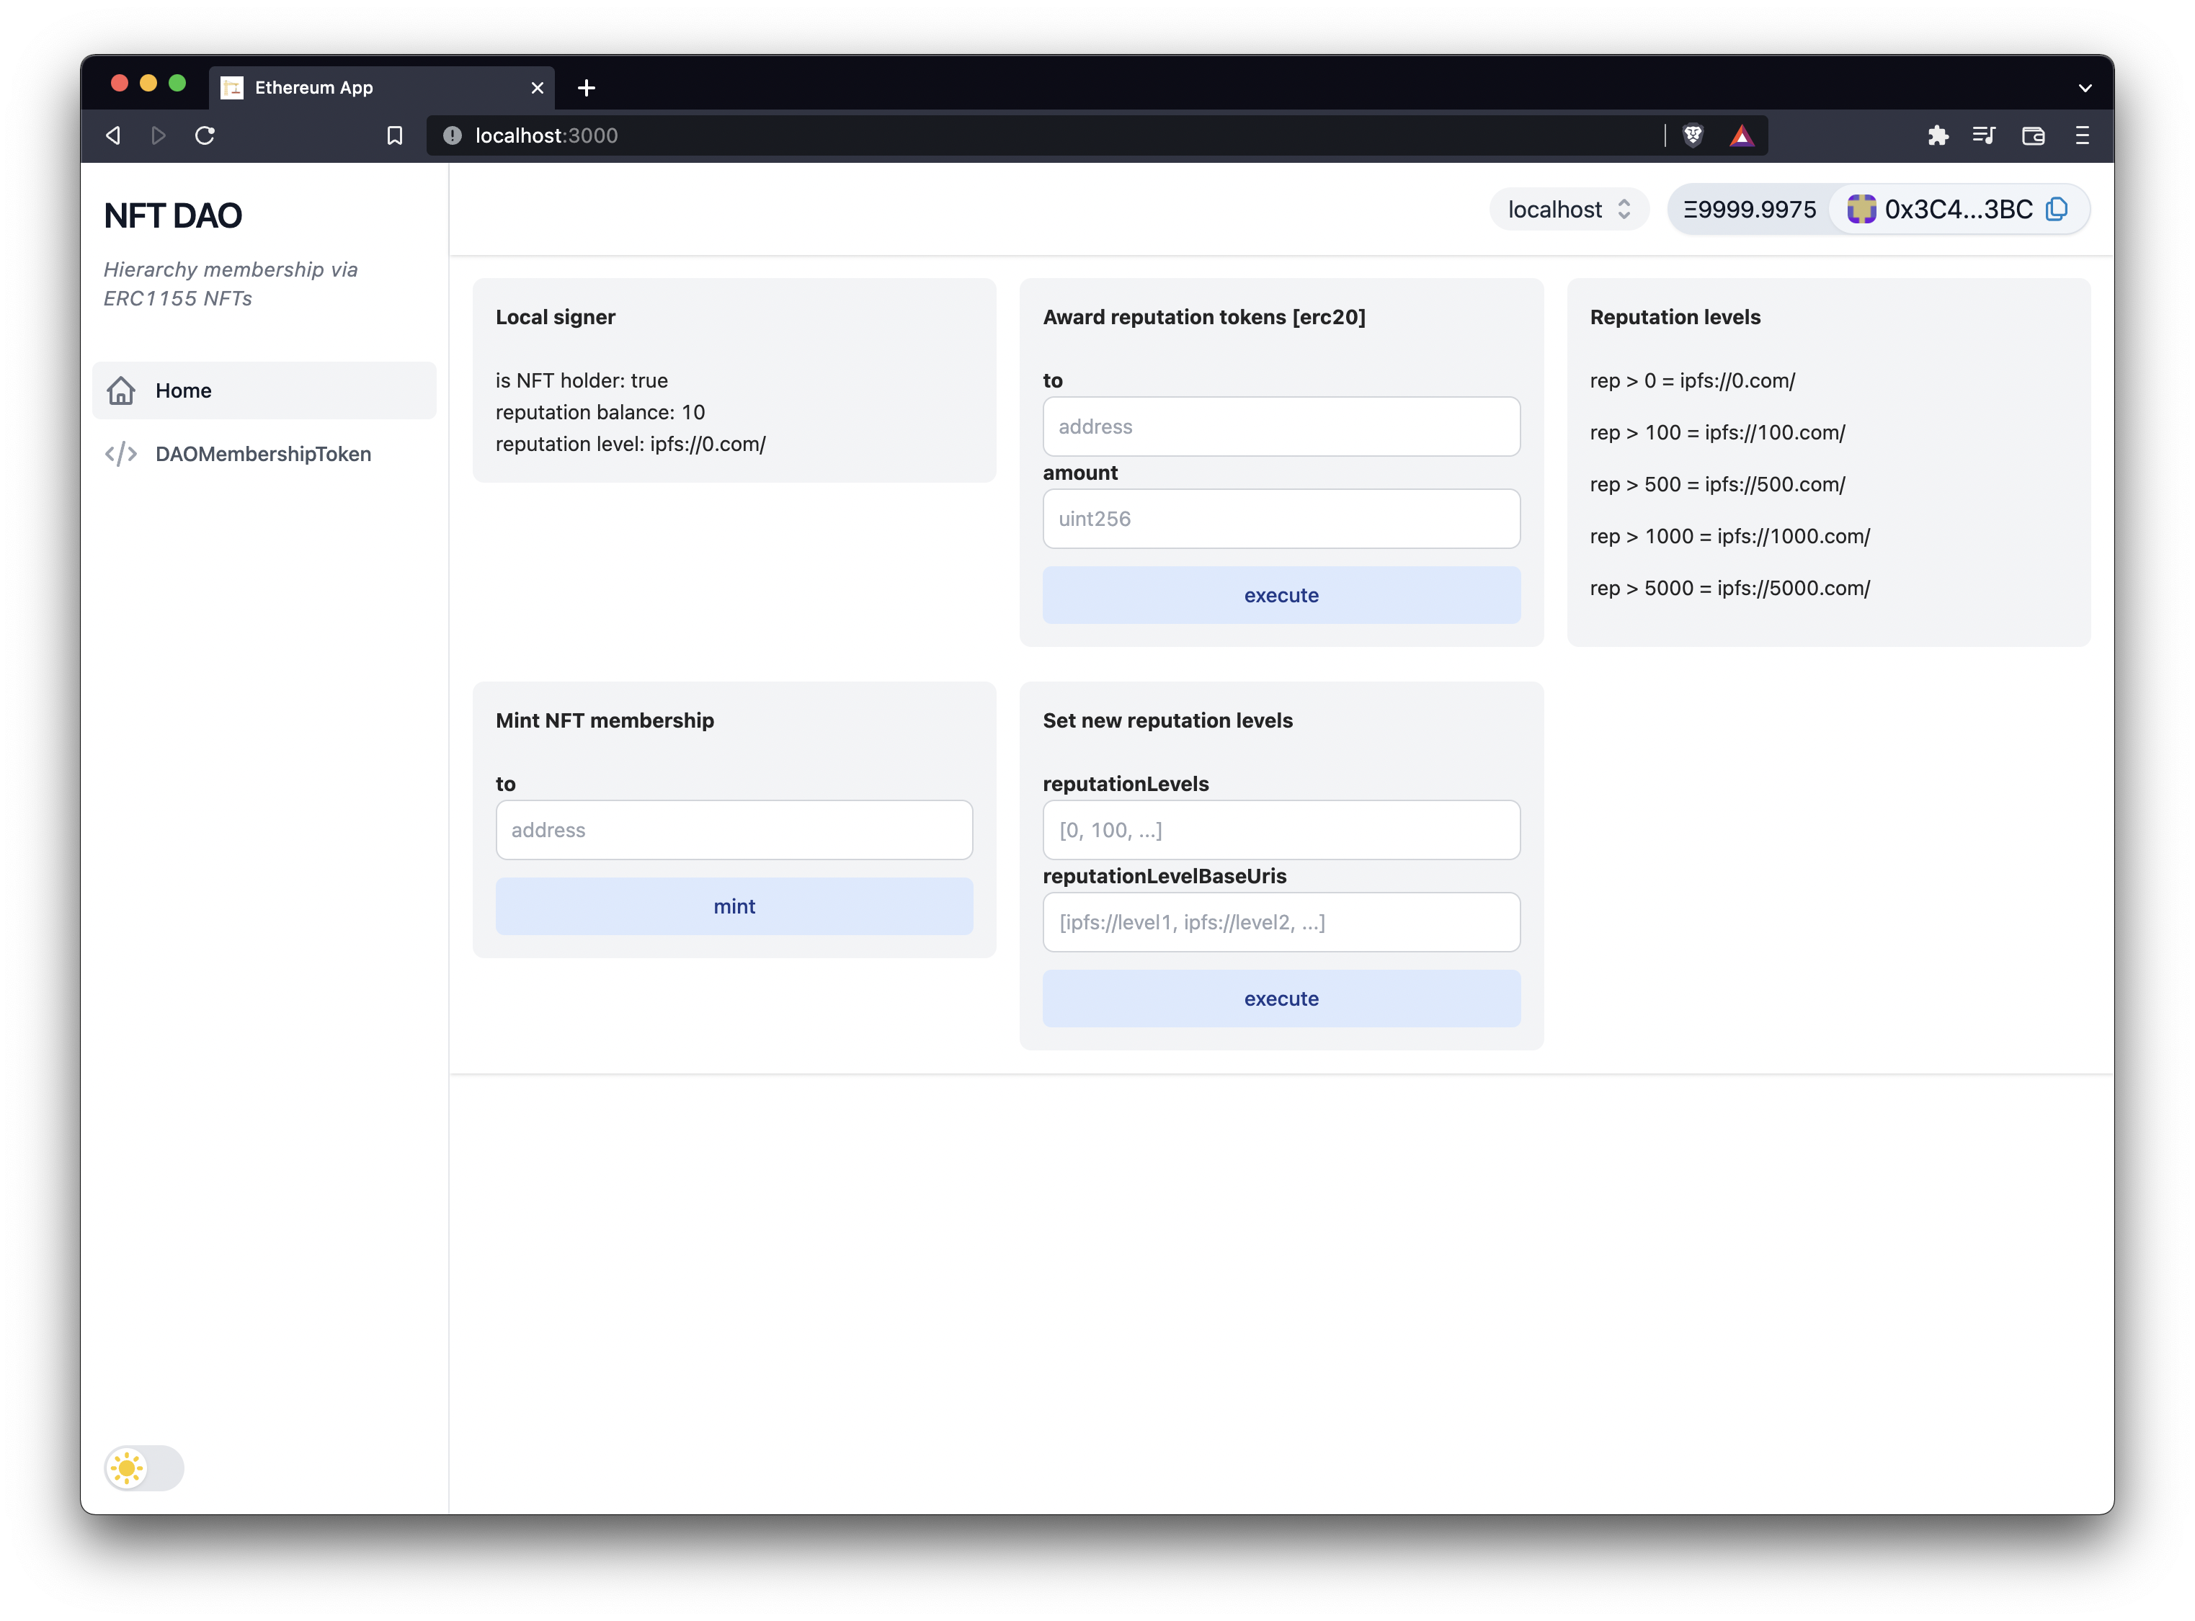Open the Home sidebar item

click(264, 390)
